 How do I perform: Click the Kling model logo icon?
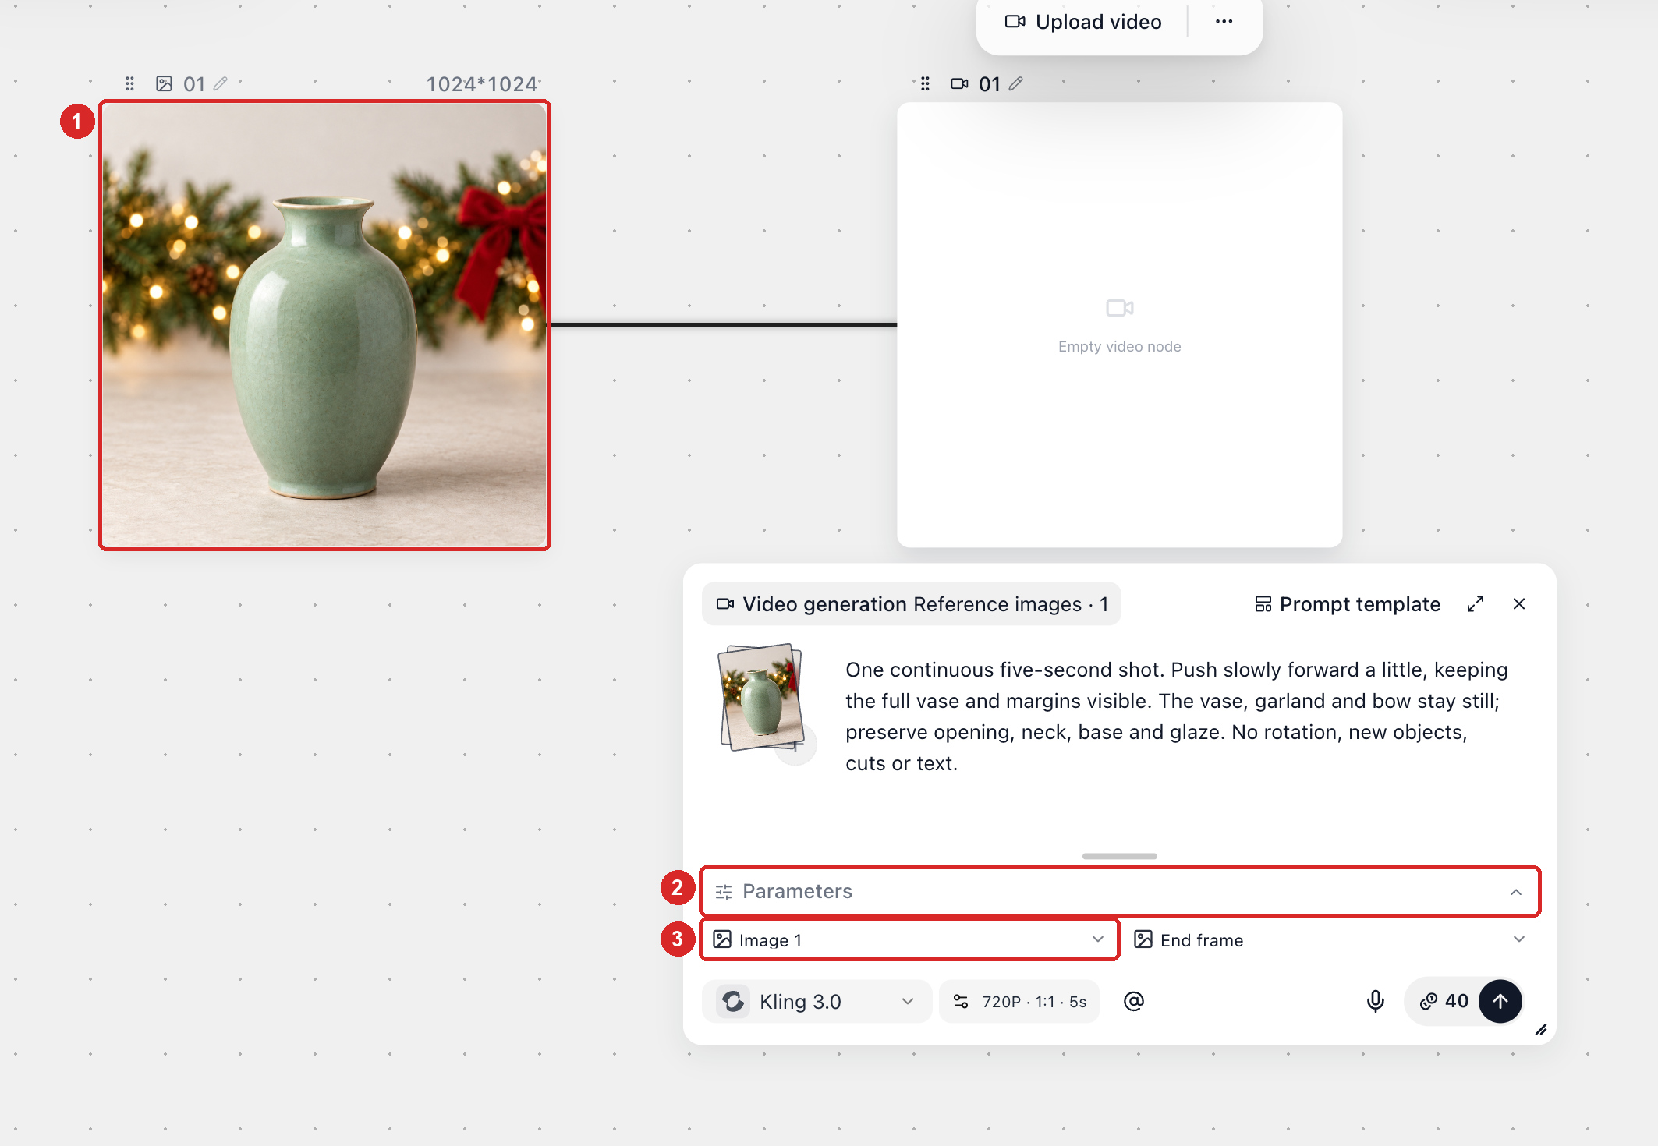tap(733, 1001)
